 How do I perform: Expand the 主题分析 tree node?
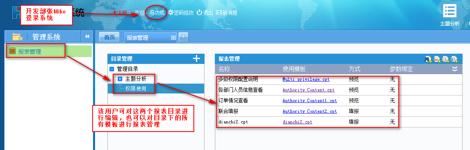120,79
